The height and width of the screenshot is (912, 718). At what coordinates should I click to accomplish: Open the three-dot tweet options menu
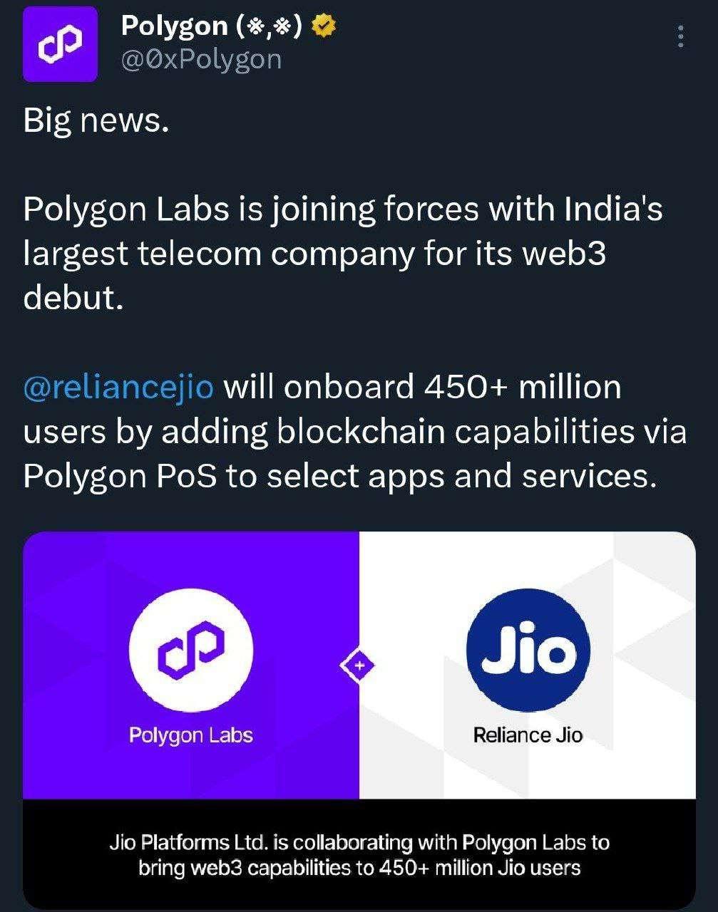[x=680, y=36]
